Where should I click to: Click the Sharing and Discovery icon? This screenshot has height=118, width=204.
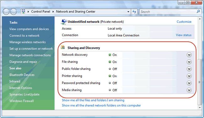(63, 47)
